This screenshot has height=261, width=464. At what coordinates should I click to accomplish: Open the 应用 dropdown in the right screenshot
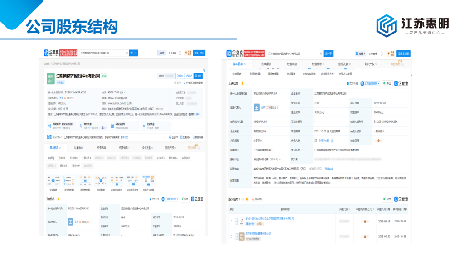pyautogui.click(x=360, y=53)
